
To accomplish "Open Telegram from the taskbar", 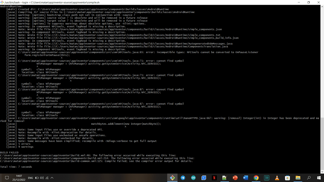I will click(183, 177).
